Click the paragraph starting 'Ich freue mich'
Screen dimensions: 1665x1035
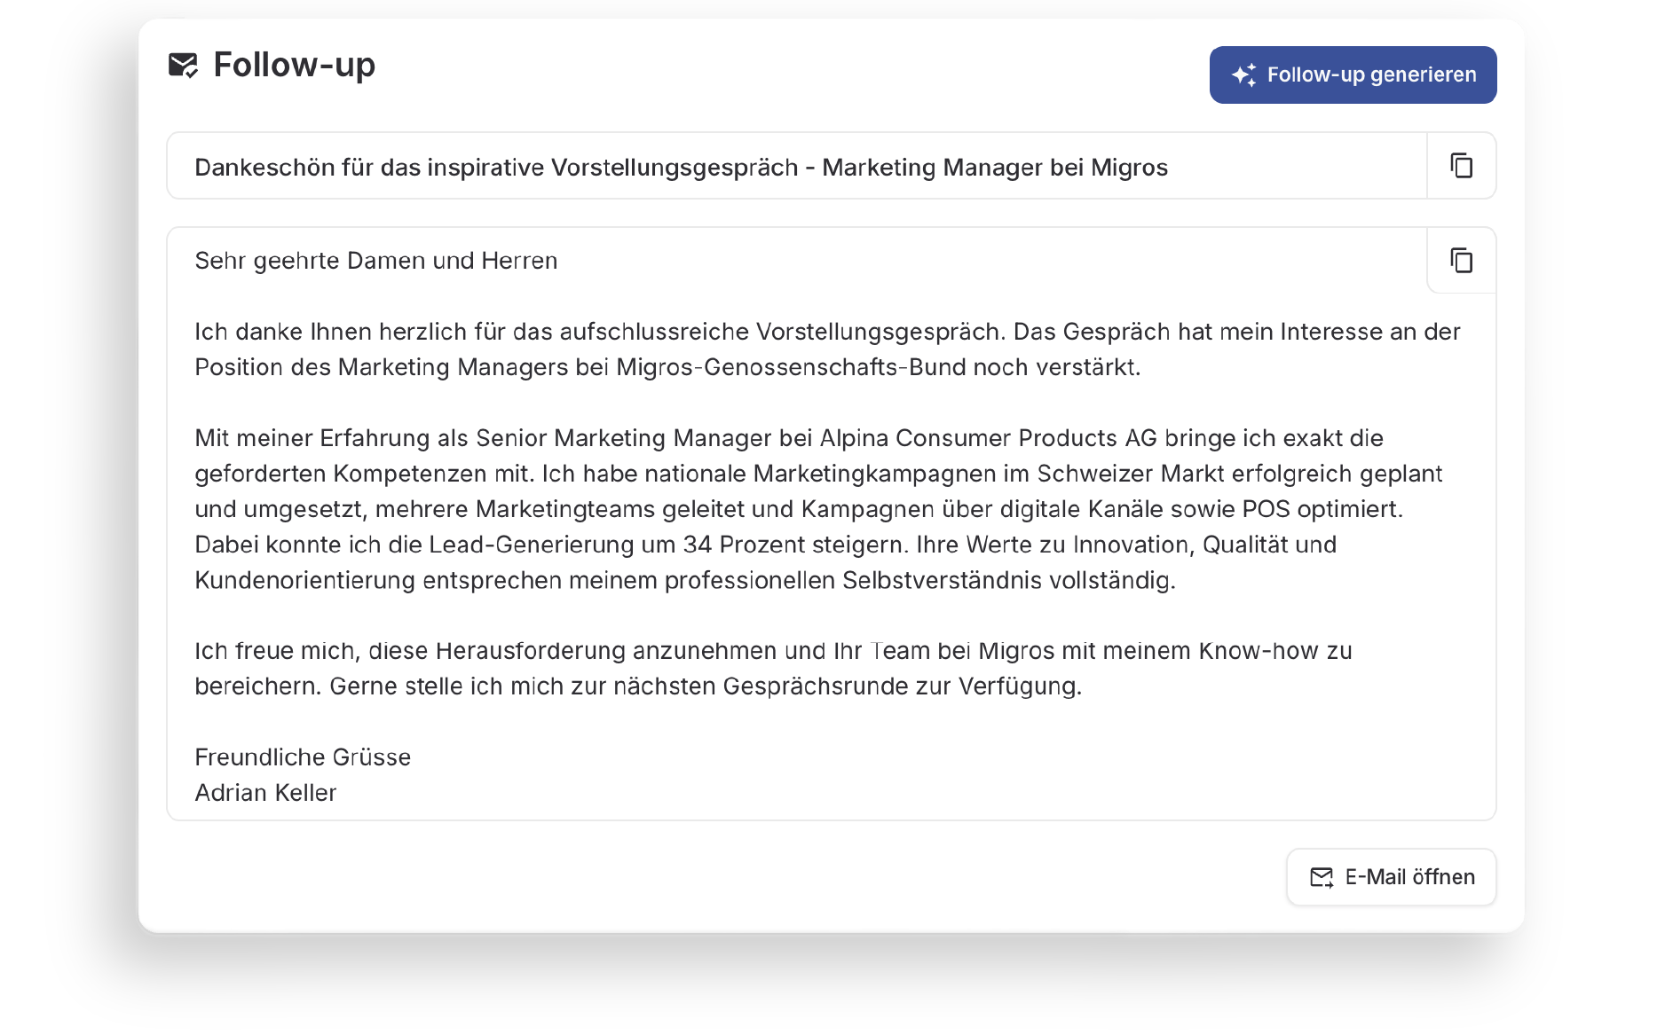coord(772,668)
